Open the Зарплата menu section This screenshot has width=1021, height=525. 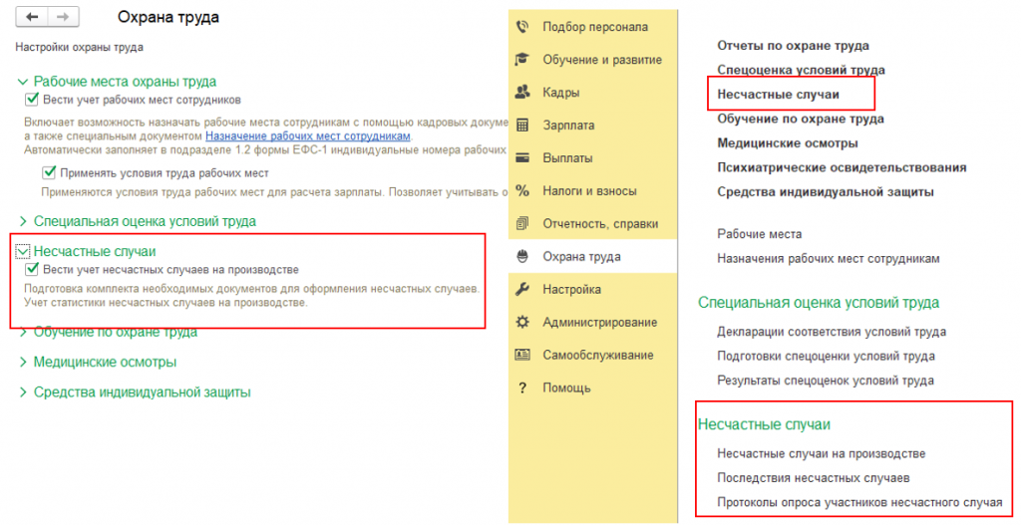tap(592, 125)
